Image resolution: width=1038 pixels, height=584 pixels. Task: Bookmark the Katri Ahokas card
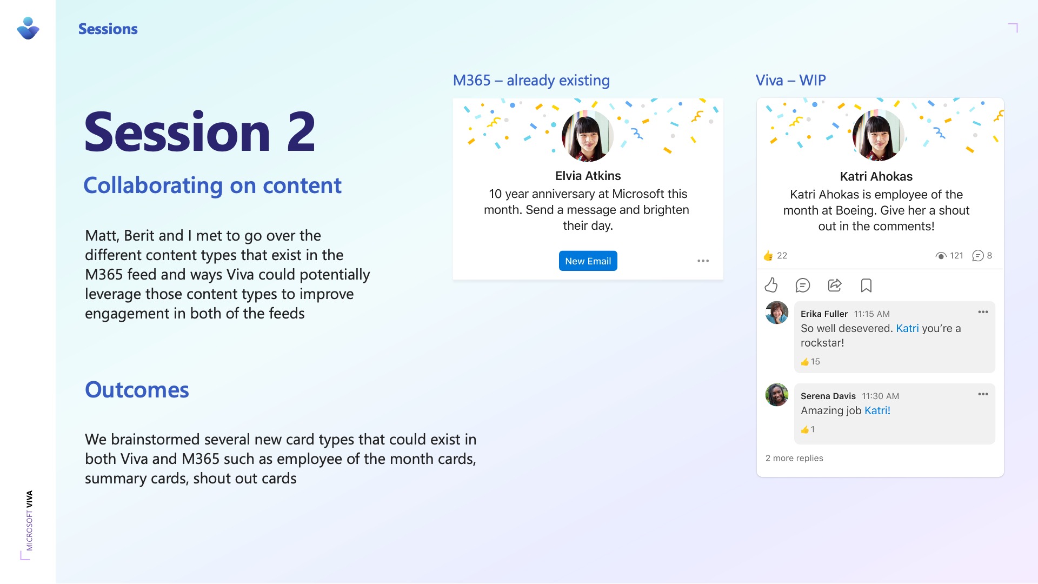[x=866, y=285]
